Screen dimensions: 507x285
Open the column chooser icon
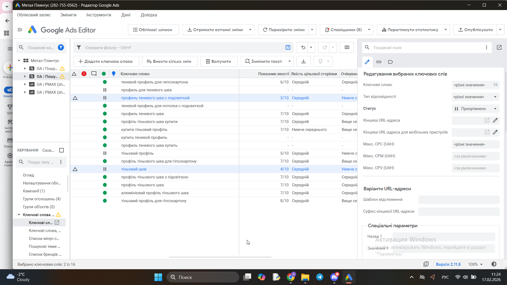tap(347, 47)
